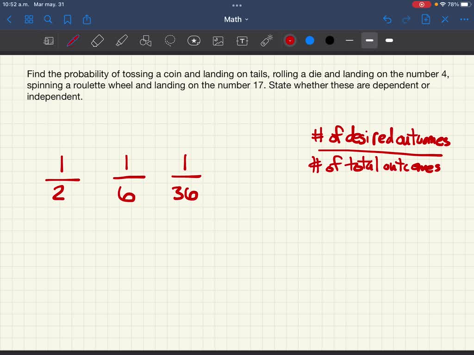
Task: Open the Math notebook title dropdown
Action: (x=237, y=19)
